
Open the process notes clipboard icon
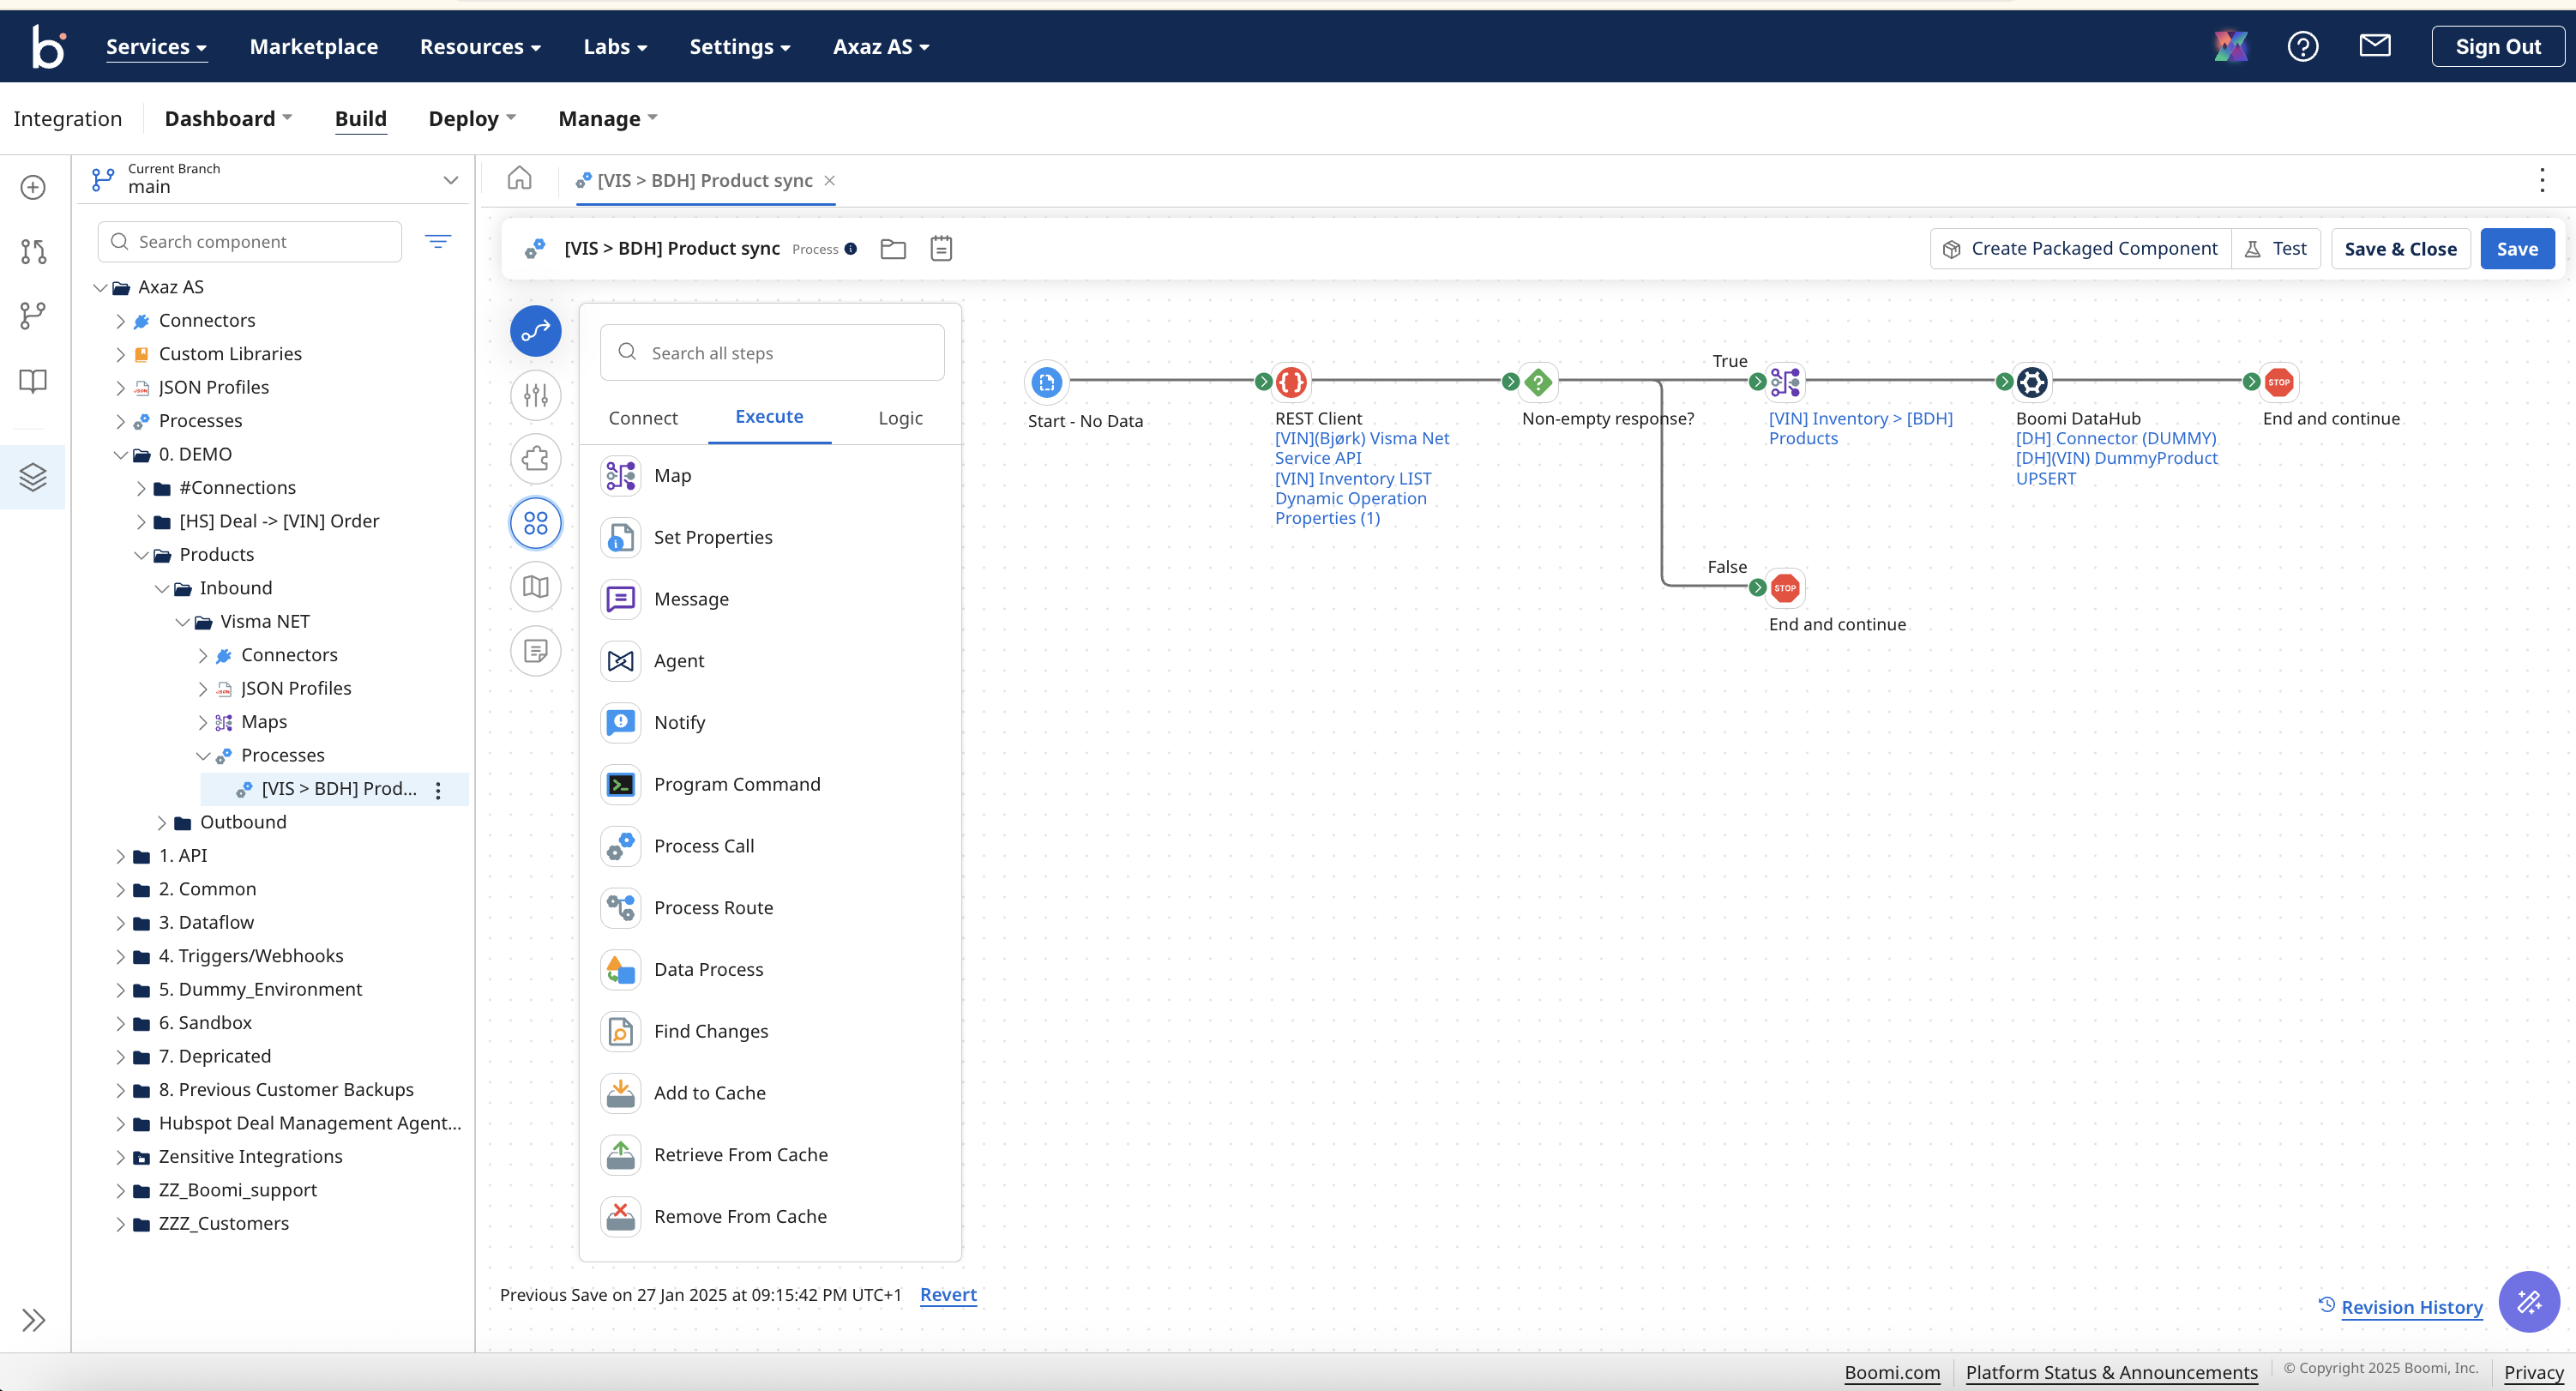pos(940,248)
